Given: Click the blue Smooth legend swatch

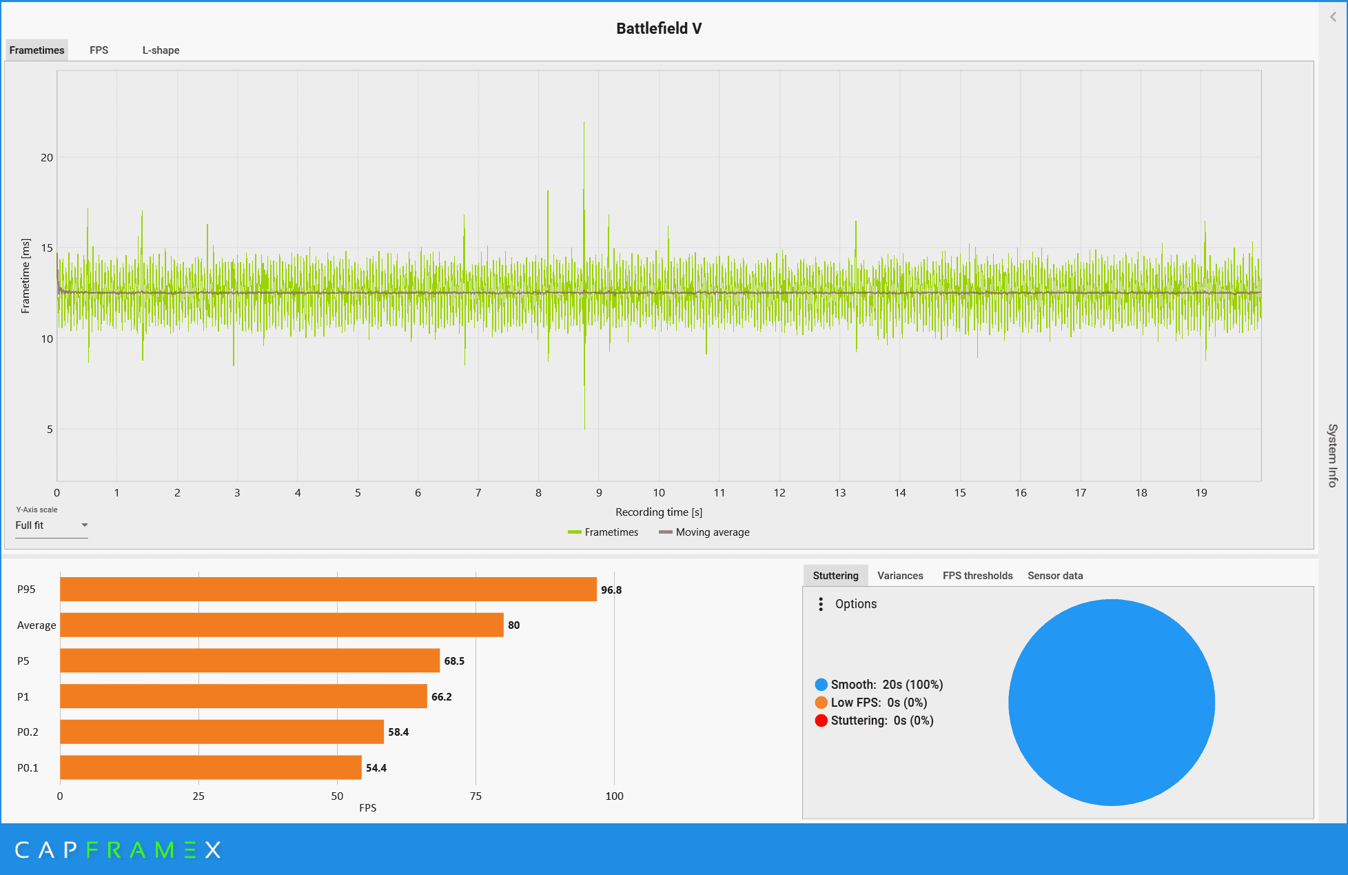Looking at the screenshot, I should click(821, 685).
